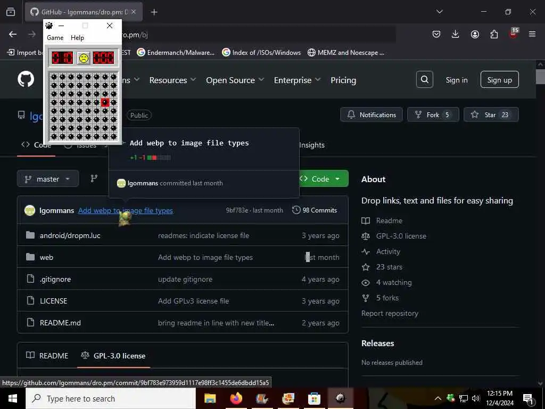The image size is (545, 409).
Task: Click the lgommans avatar in commit row
Action: 30,210
